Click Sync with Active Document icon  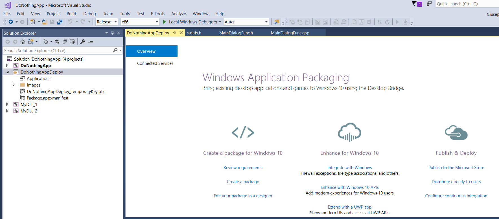point(57,42)
